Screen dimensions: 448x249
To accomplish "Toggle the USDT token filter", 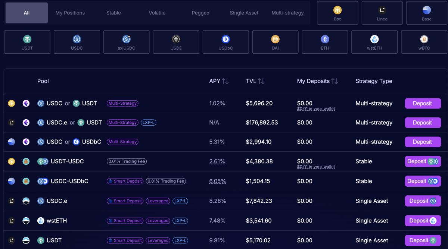I will 27,42.
